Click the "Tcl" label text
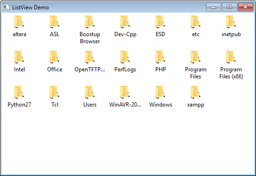Viewport: 256px width, 176px height. (x=55, y=105)
